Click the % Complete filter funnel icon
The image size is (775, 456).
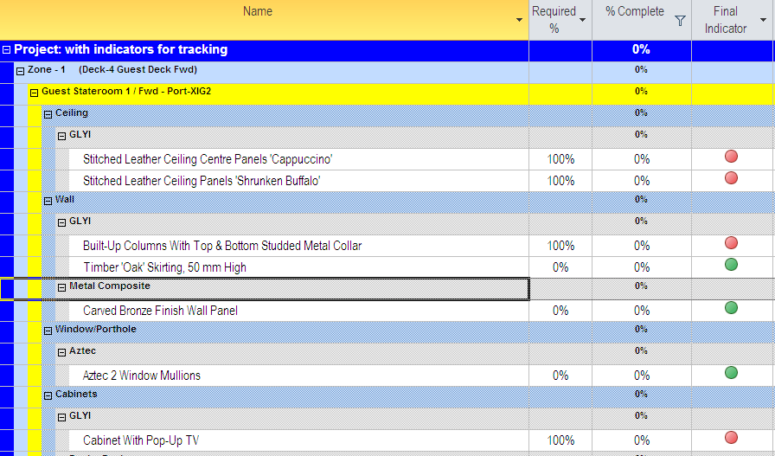coord(680,20)
